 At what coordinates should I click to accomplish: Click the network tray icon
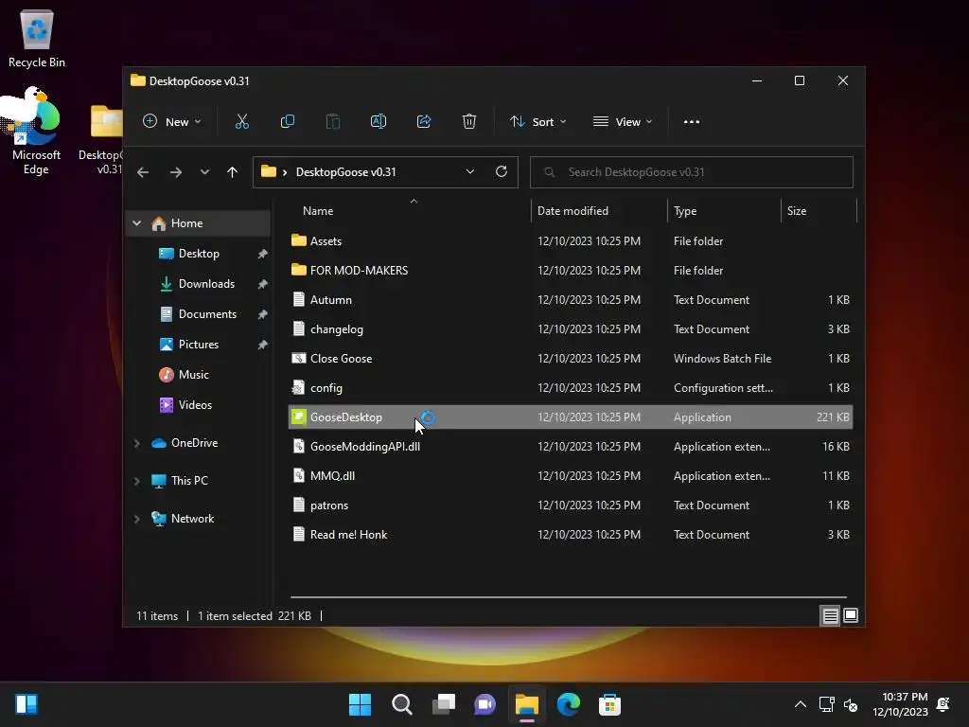pos(826,704)
